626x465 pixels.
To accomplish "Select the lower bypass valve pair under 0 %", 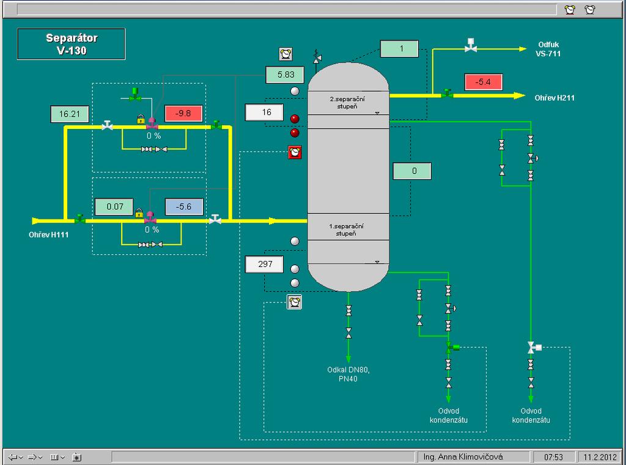I will pos(150,244).
